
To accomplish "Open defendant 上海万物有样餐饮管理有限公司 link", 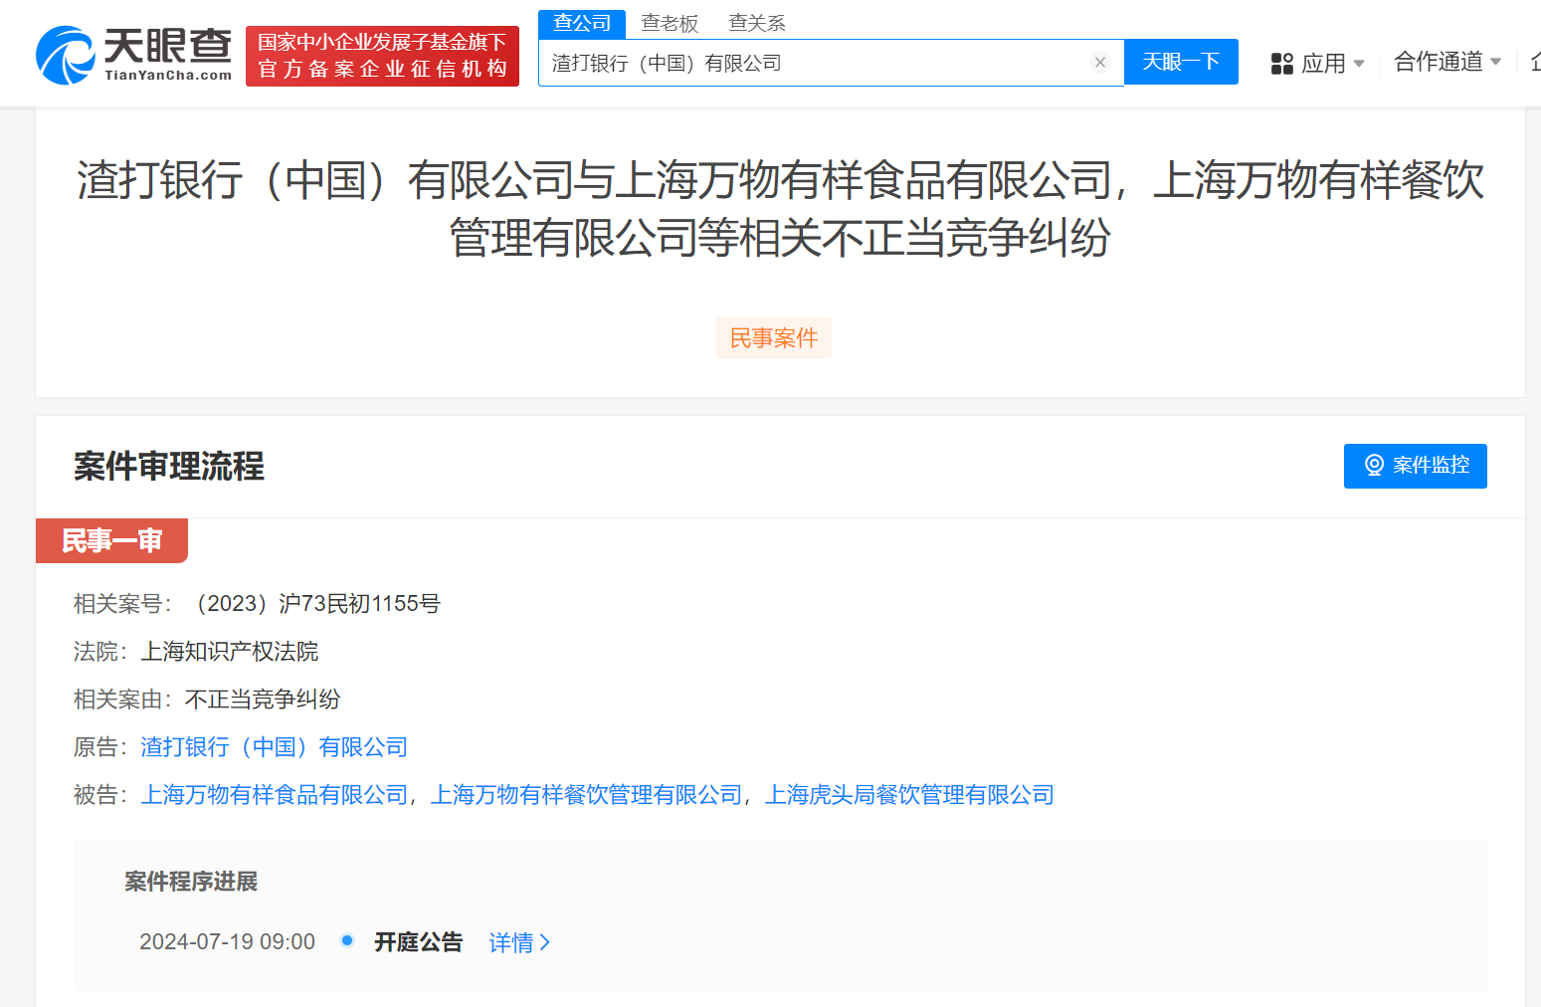I will (587, 795).
